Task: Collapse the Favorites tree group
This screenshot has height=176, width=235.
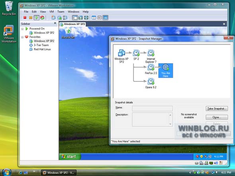Action: click(x=22, y=37)
